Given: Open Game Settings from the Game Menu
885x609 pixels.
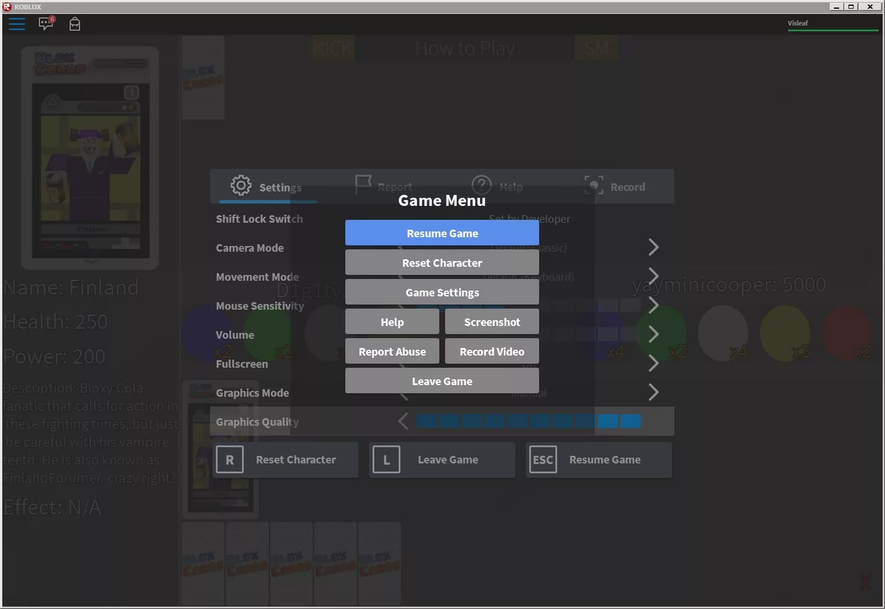Looking at the screenshot, I should (442, 292).
